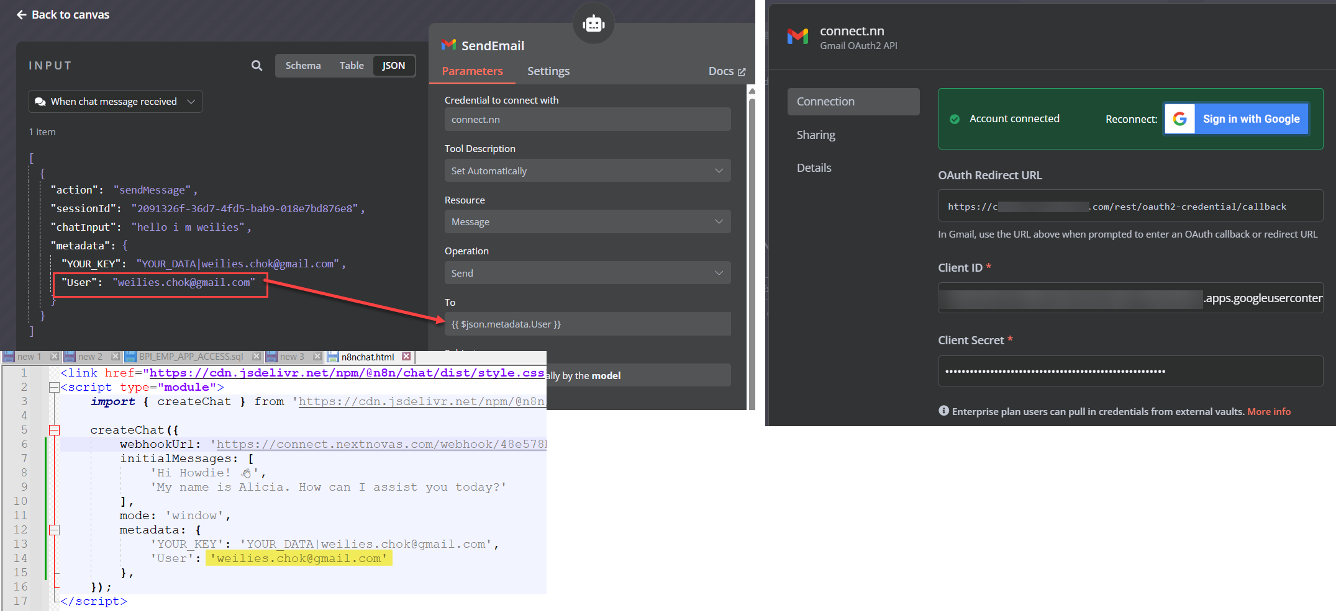The width and height of the screenshot is (1336, 611).
Task: Click the "User" key in JSON metadata
Action: [x=80, y=282]
